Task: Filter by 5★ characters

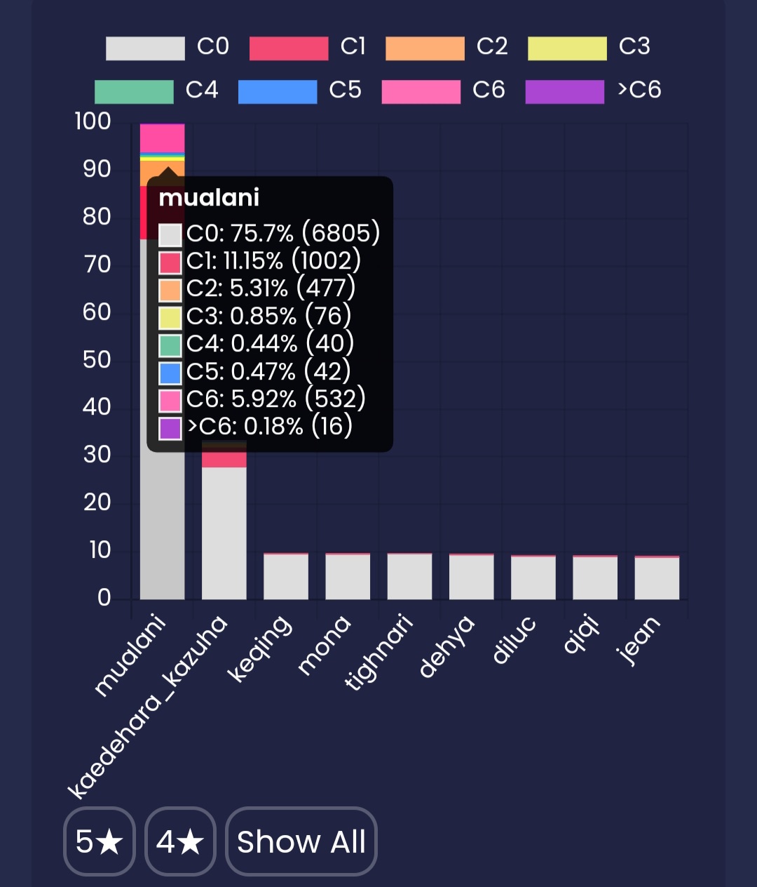Action: (99, 841)
